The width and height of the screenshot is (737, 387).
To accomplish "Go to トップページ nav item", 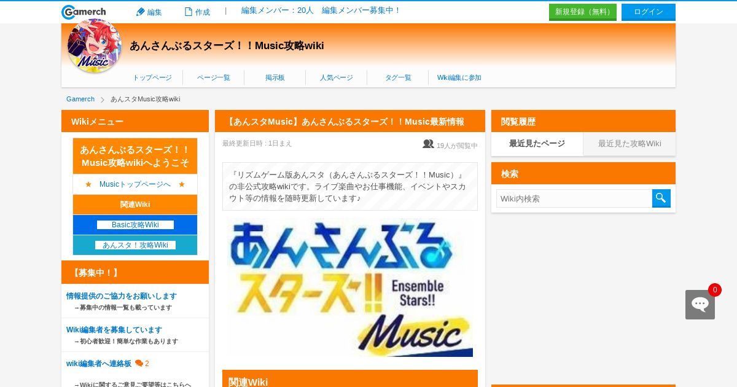I will (x=152, y=77).
